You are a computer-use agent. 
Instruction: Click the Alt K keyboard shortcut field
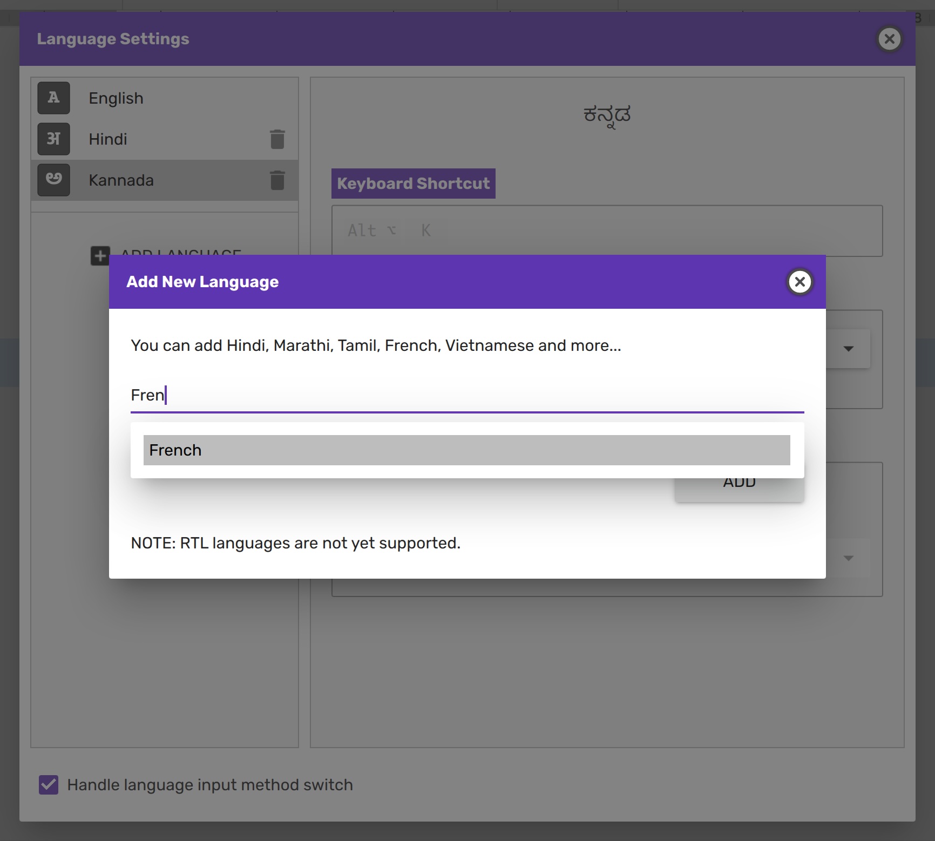pos(606,230)
